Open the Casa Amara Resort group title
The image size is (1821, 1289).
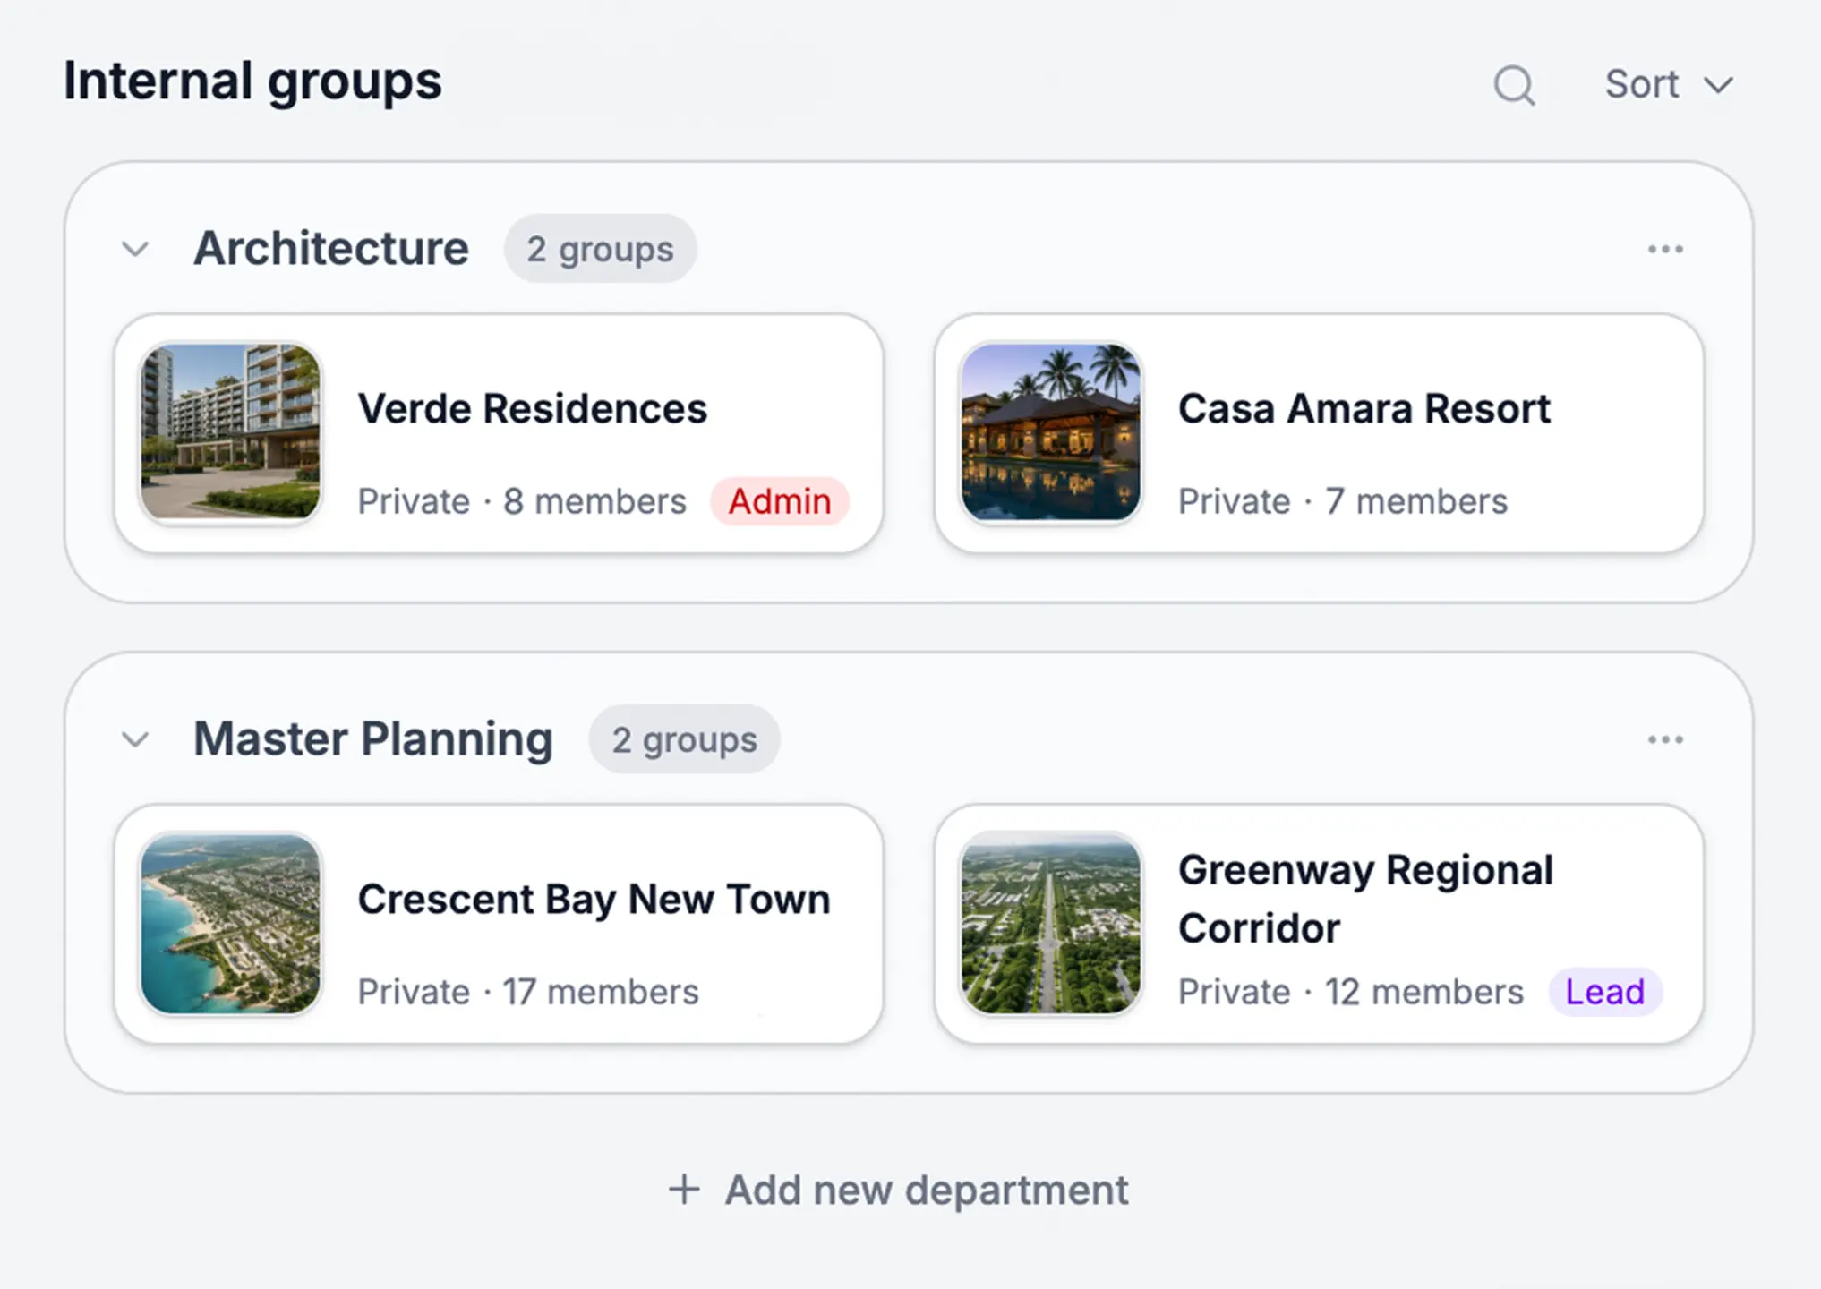(x=1364, y=409)
